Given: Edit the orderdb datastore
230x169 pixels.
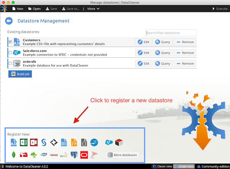Looking at the screenshot, I should [x=143, y=64].
